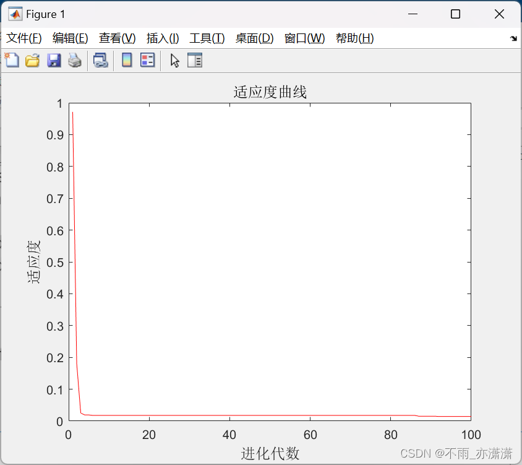This screenshot has width=522, height=465.
Task: Open the 桌面(D) menu
Action: point(255,38)
